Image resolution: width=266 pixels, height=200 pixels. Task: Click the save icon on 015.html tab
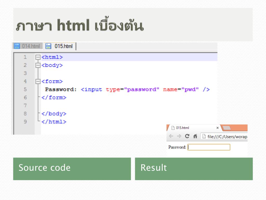pos(48,46)
